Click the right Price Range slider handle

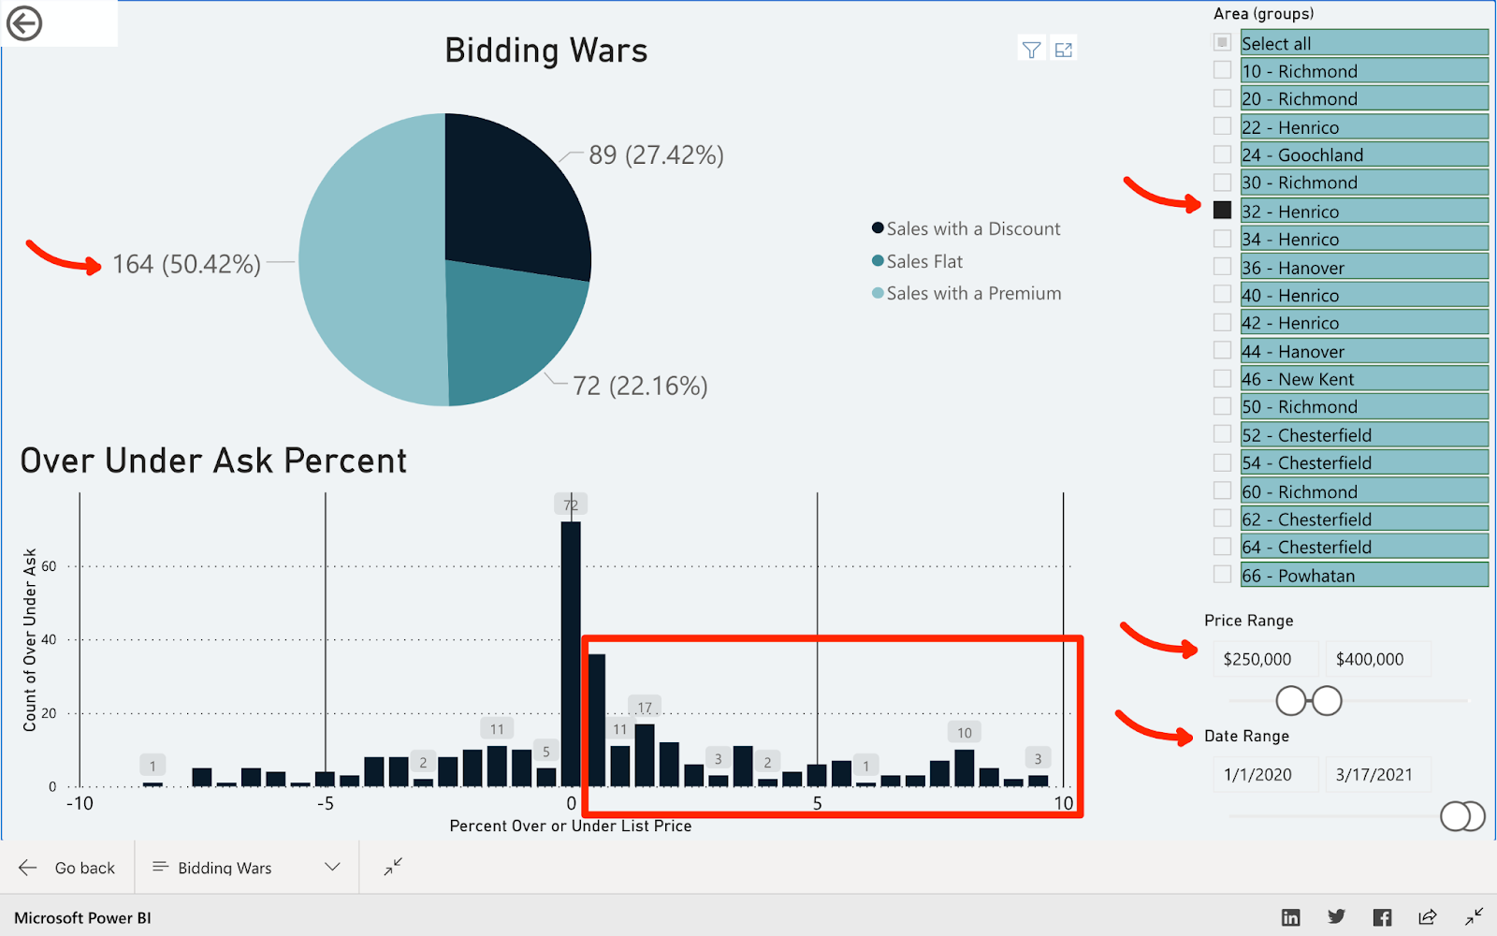pos(1327,700)
